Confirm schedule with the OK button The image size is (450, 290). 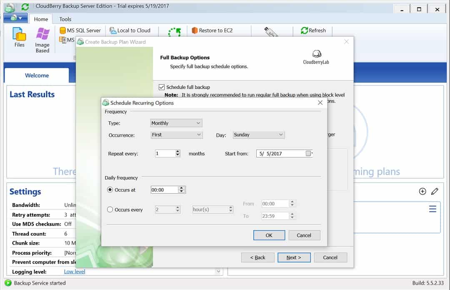point(269,235)
